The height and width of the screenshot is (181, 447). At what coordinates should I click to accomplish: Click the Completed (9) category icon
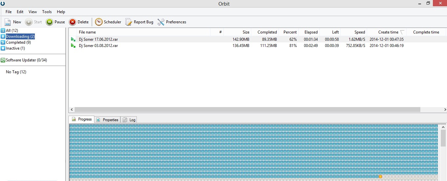pyautogui.click(x=3, y=42)
